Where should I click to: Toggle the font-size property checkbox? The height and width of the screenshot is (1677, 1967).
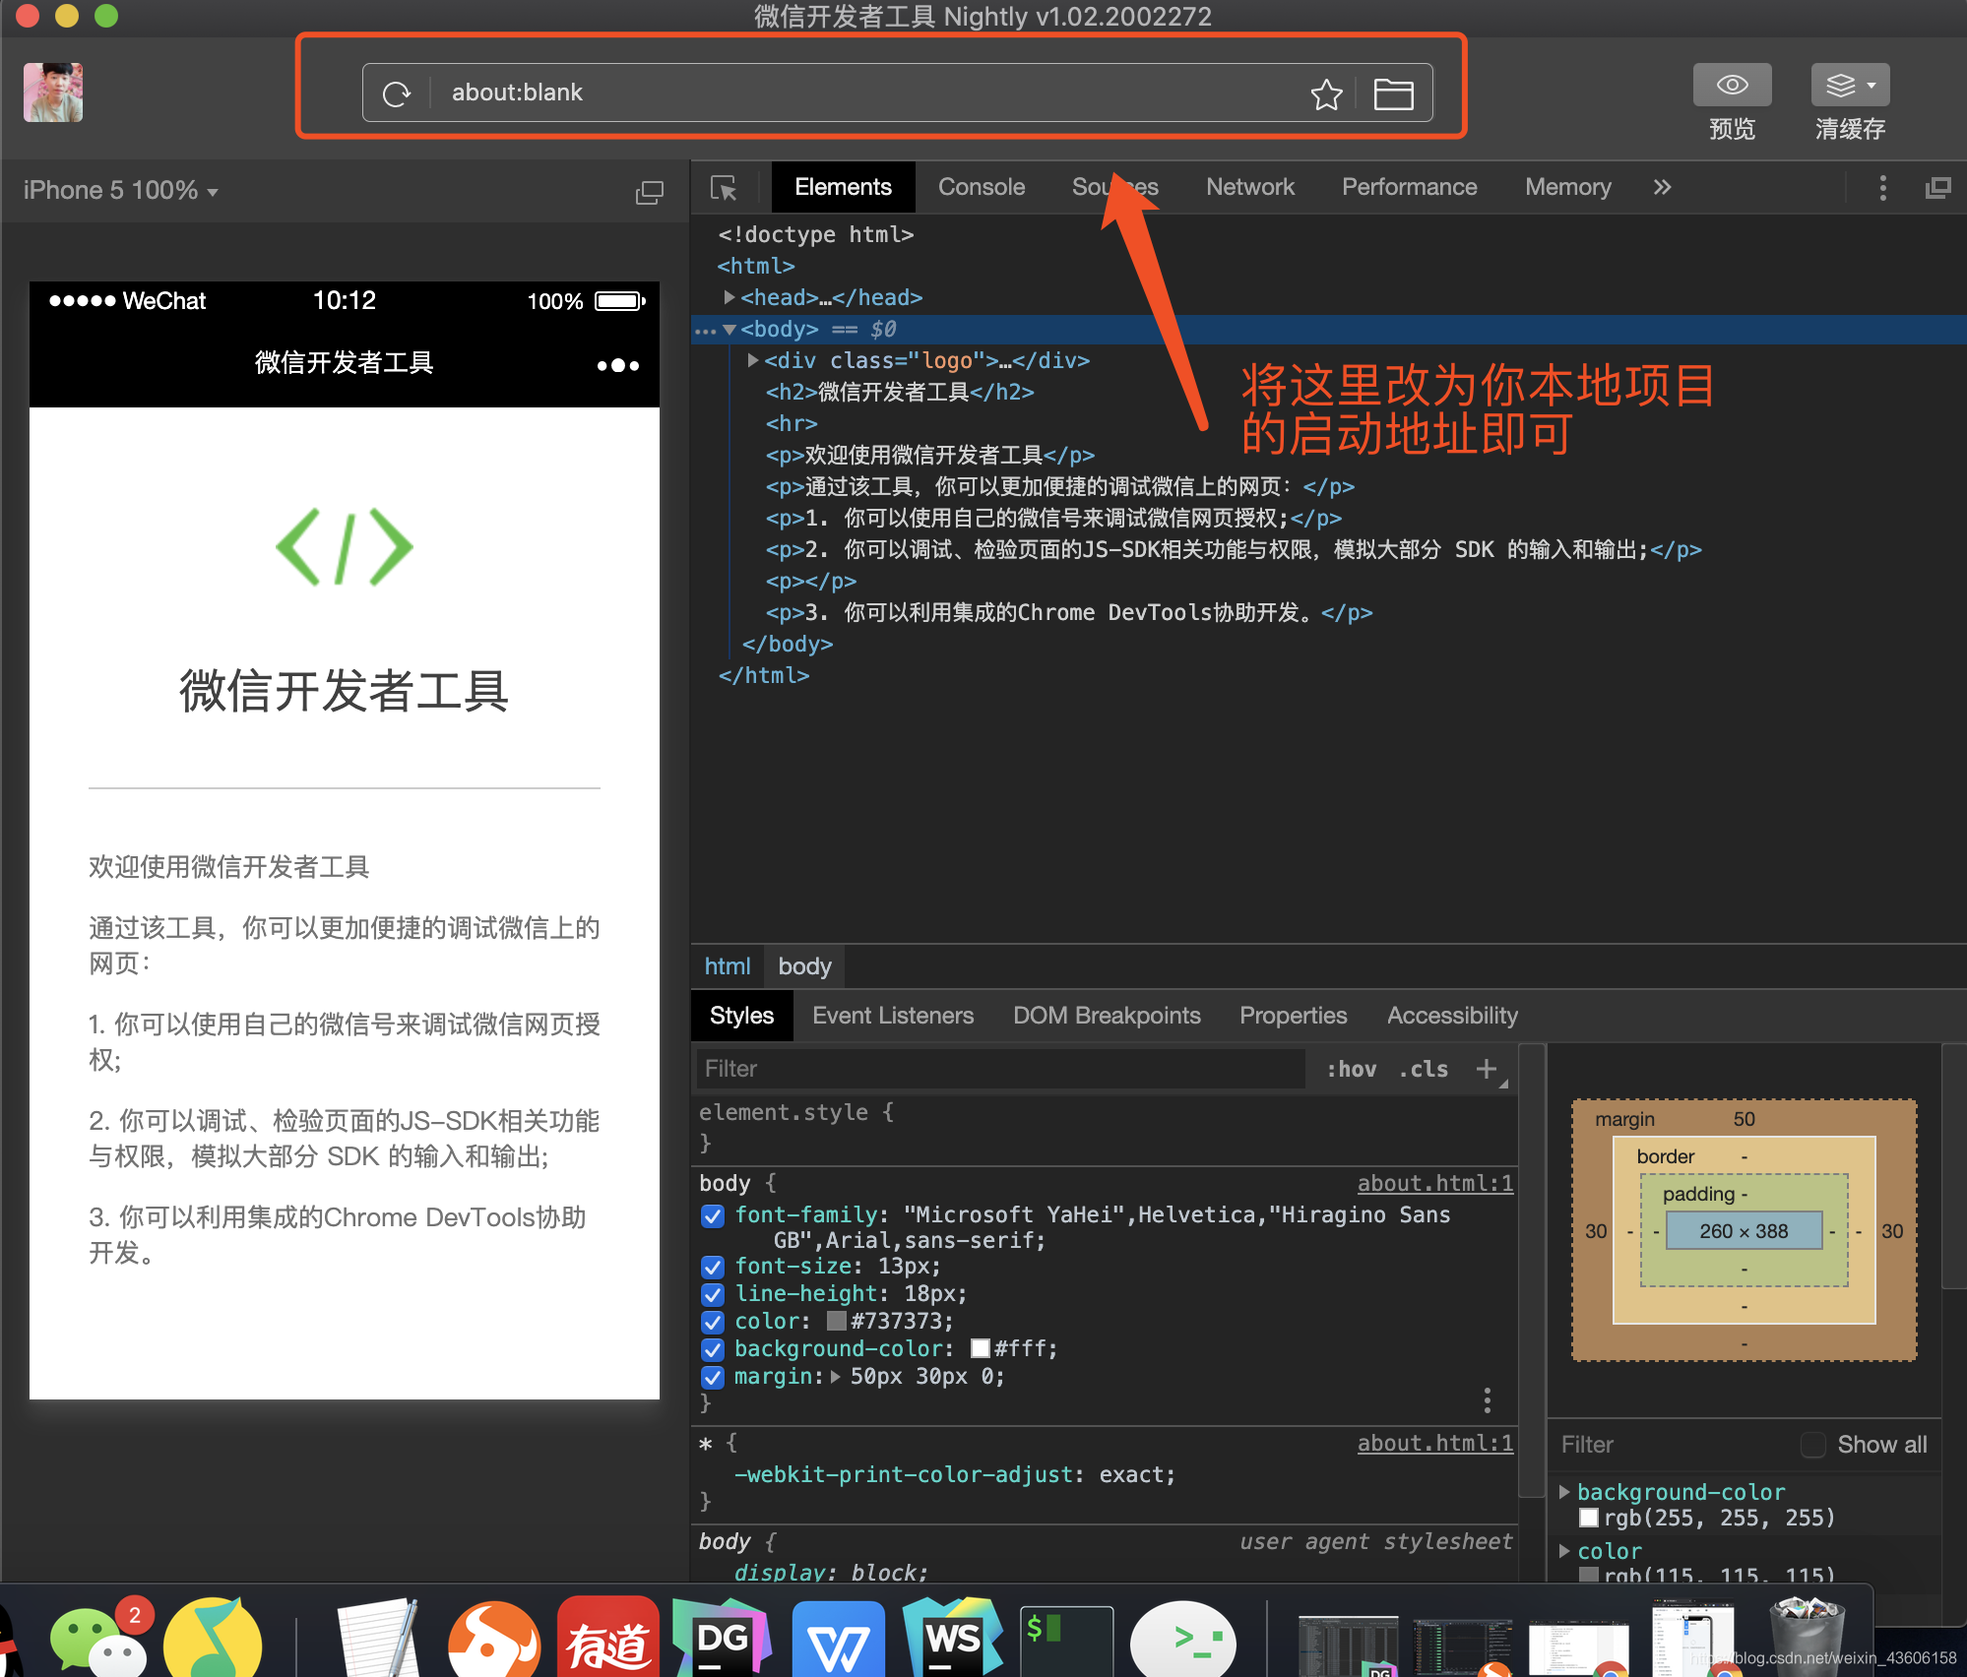(713, 1267)
